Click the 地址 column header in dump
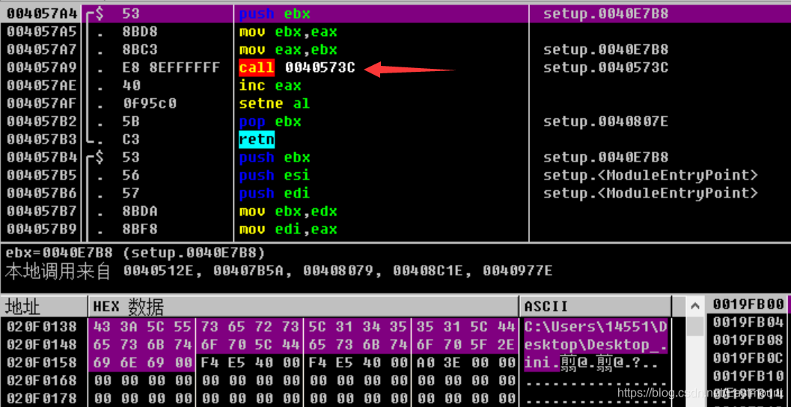 click(44, 306)
